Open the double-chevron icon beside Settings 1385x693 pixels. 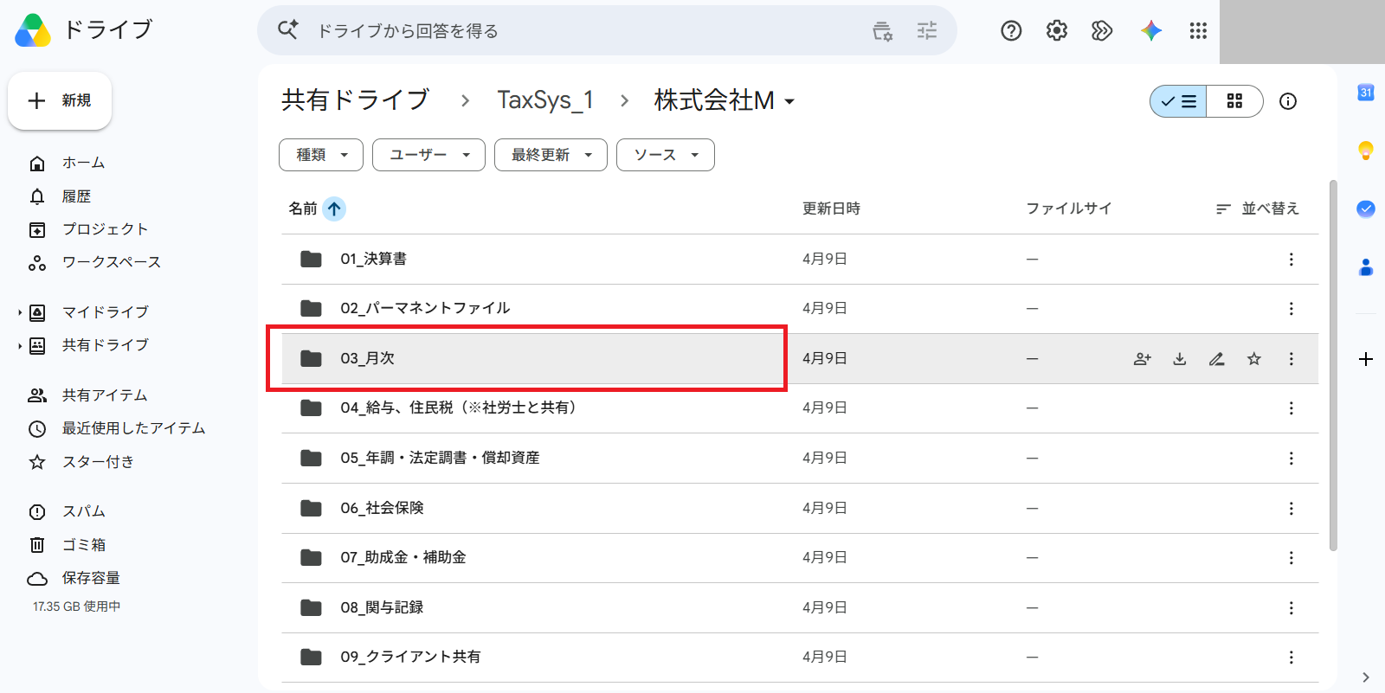[1102, 31]
